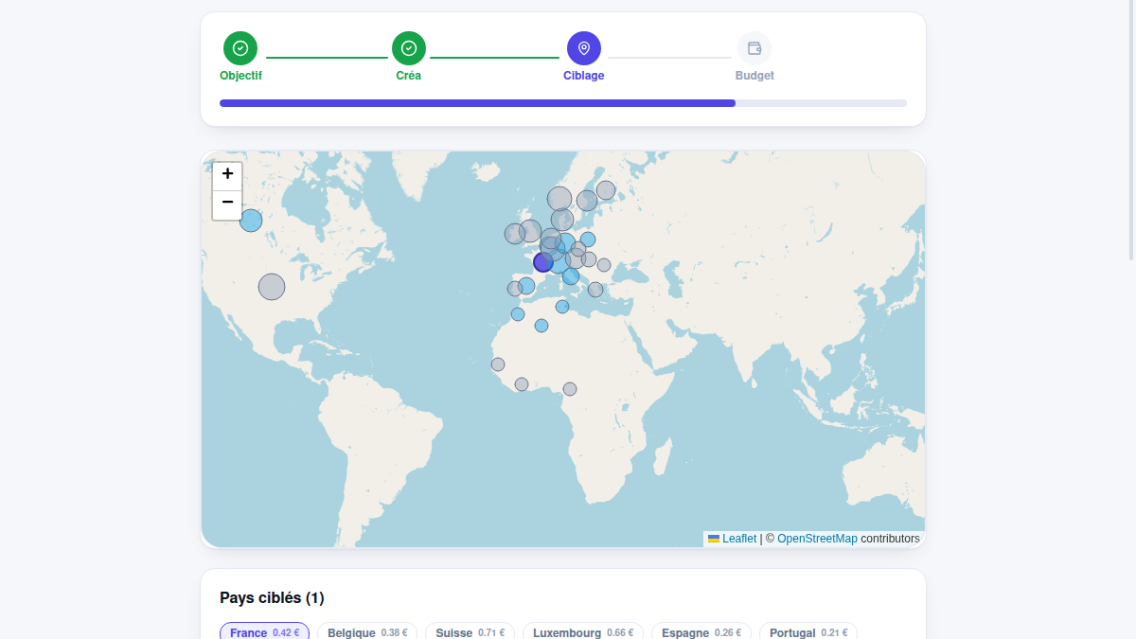The width and height of the screenshot is (1136, 639).
Task: Select the gray marker over Finland
Action: [606, 190]
